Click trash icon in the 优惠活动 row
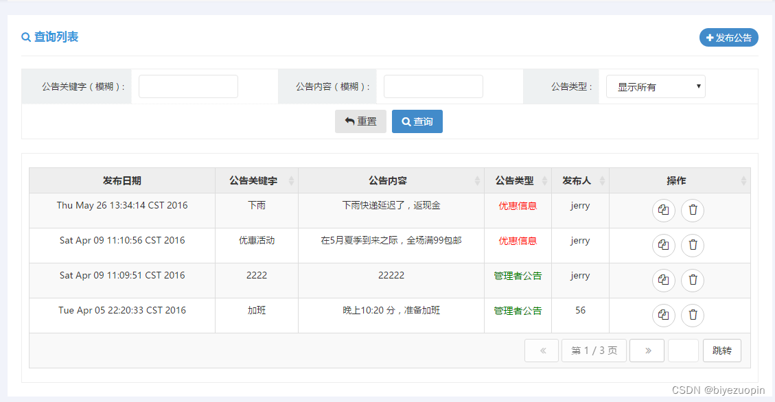This screenshot has width=775, height=402. click(x=693, y=245)
